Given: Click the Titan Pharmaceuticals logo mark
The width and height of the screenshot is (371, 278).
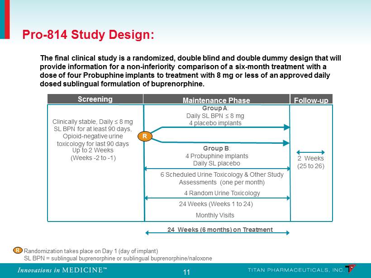Looking at the screenshot, I should (350, 269).
